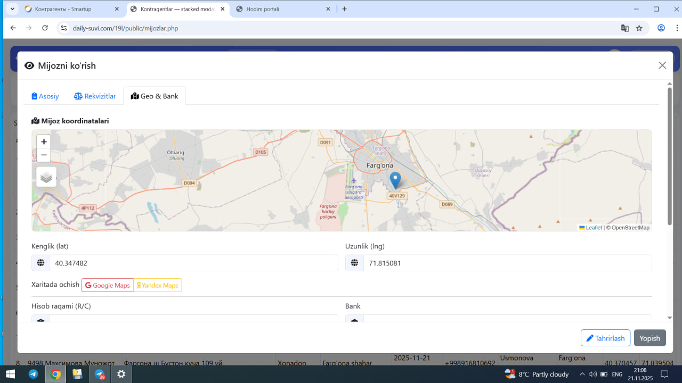Click the modal vertical scrollbar
The height and width of the screenshot is (383, 682).
(x=670, y=154)
